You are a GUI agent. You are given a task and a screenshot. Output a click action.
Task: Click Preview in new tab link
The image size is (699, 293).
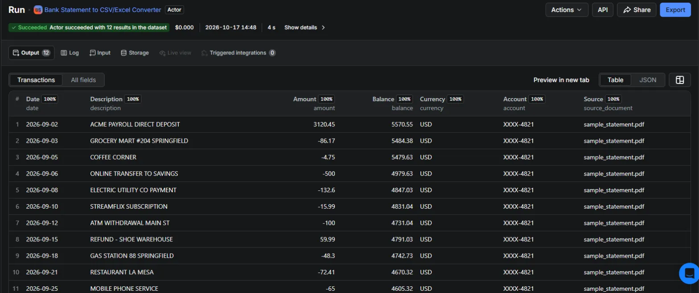point(561,80)
